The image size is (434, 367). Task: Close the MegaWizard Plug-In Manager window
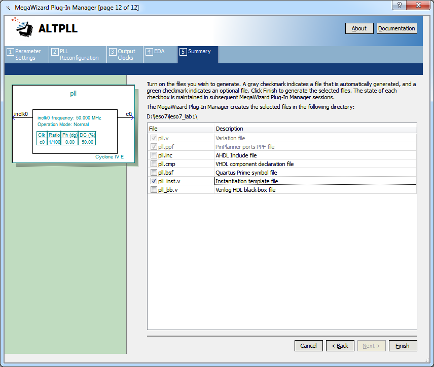click(x=418, y=5)
